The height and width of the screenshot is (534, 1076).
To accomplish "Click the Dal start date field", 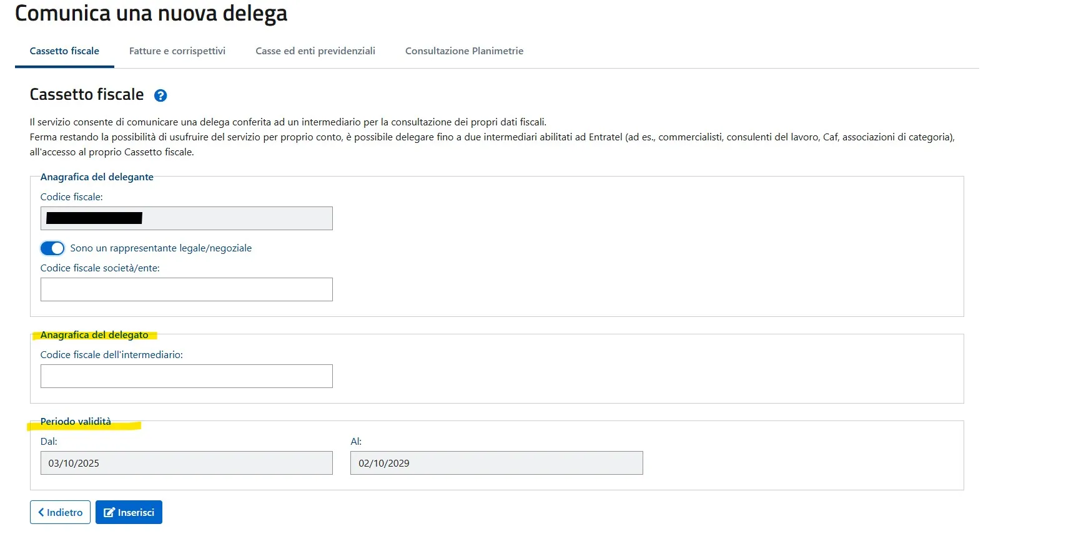I will [186, 463].
